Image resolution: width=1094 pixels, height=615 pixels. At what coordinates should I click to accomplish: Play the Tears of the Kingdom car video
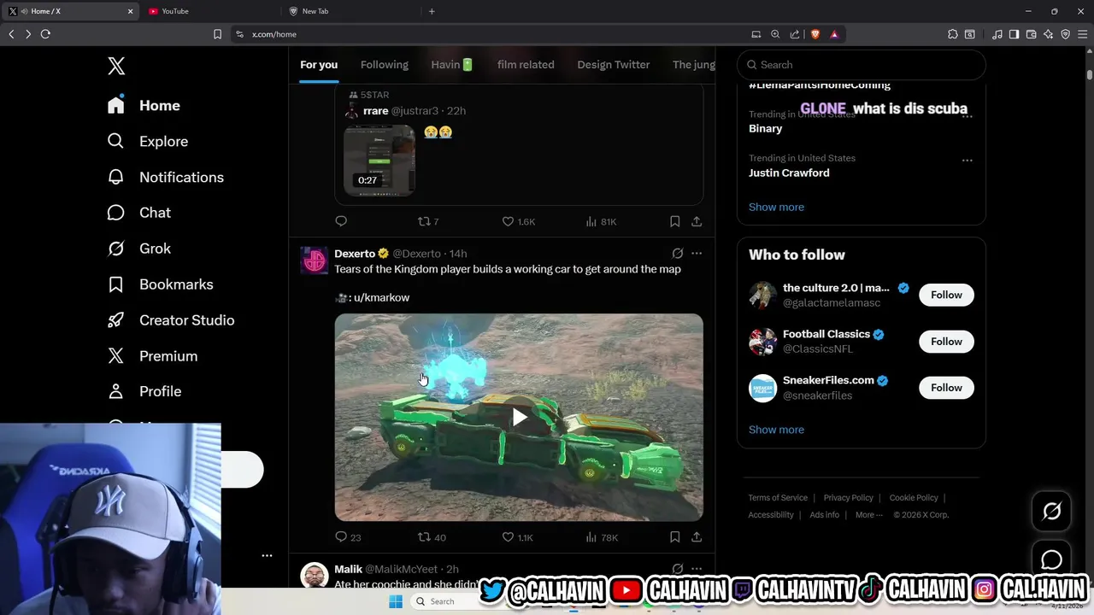coord(519,418)
